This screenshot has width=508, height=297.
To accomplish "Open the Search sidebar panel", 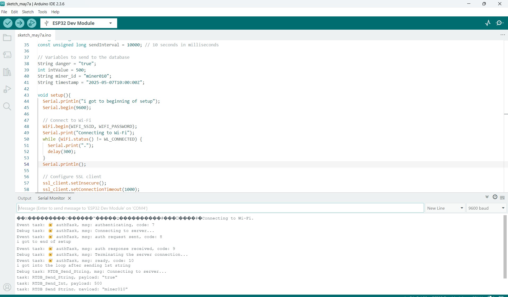I will [x=7, y=106].
